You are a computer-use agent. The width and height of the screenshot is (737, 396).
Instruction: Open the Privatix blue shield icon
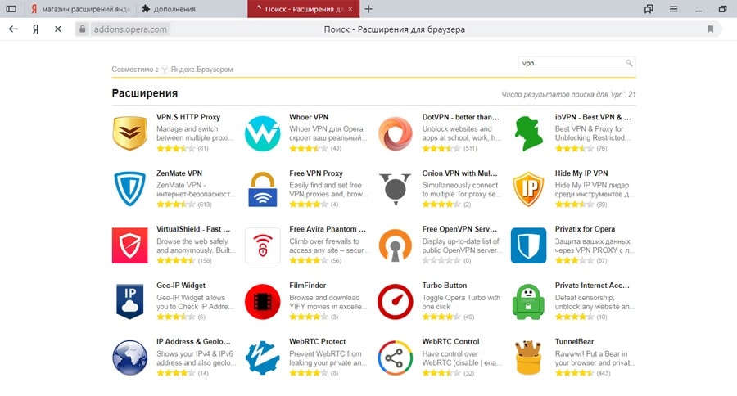[528, 245]
